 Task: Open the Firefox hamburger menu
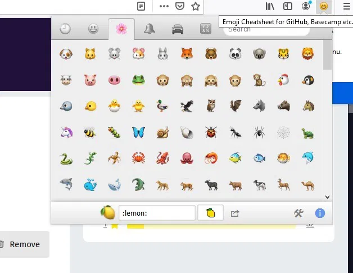347,6
